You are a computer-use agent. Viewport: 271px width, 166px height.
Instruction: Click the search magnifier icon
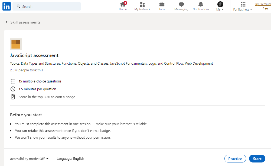click(x=18, y=6)
